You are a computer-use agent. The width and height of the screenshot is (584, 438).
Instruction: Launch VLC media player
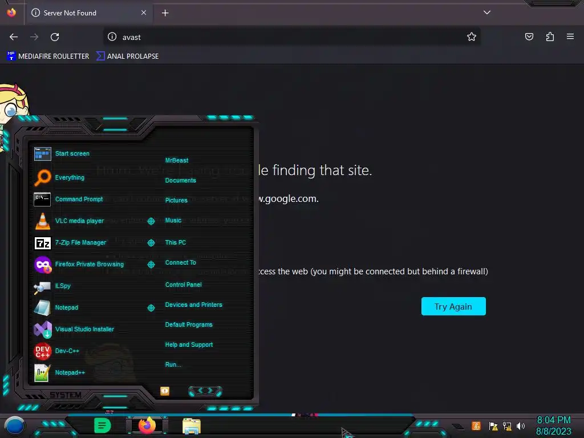pos(69,221)
